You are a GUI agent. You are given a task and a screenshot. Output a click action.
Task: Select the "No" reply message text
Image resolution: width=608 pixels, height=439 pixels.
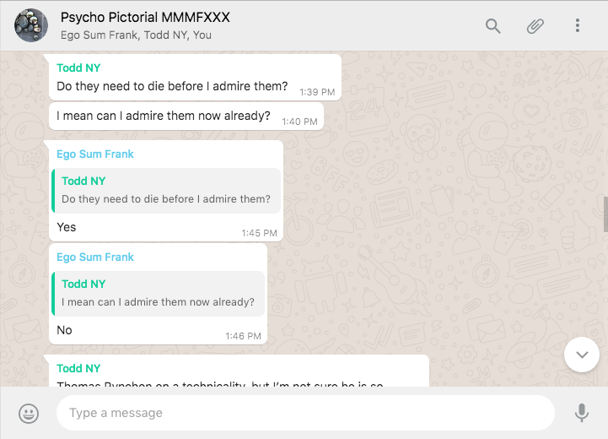pos(65,330)
